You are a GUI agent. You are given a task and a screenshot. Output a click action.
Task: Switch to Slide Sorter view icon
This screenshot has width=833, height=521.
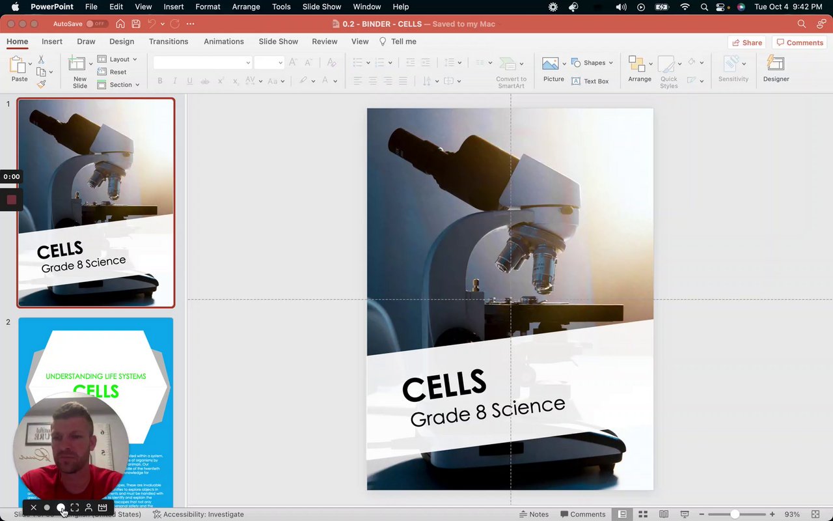pyautogui.click(x=642, y=514)
